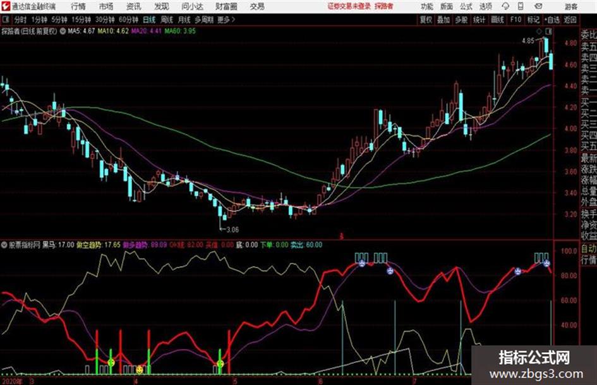Click the sad-face sell marker at far right

pos(546,263)
